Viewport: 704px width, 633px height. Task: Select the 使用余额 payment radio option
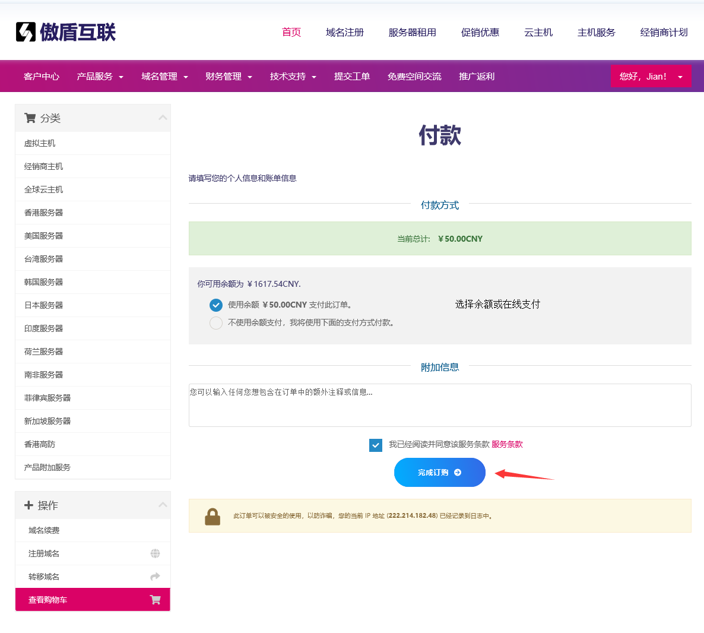216,305
